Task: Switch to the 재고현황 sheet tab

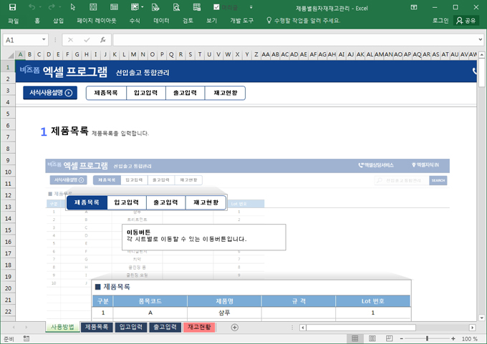Action: pos(198,327)
